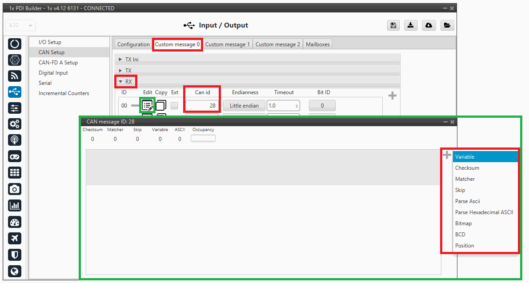The height and width of the screenshot is (283, 529).
Task: Close the CAN message ID: 28 dialog
Action: (453, 122)
